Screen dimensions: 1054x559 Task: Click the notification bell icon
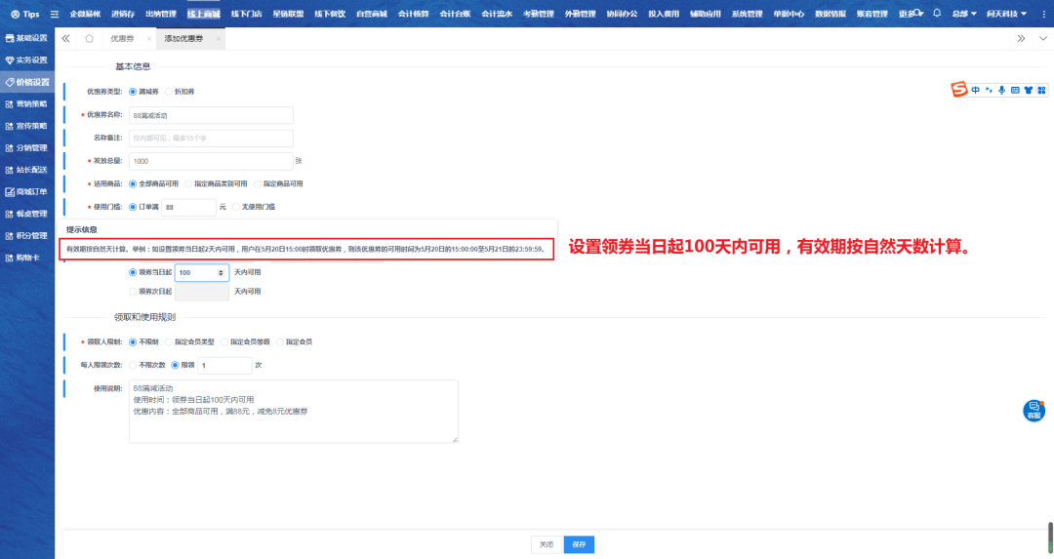click(937, 14)
